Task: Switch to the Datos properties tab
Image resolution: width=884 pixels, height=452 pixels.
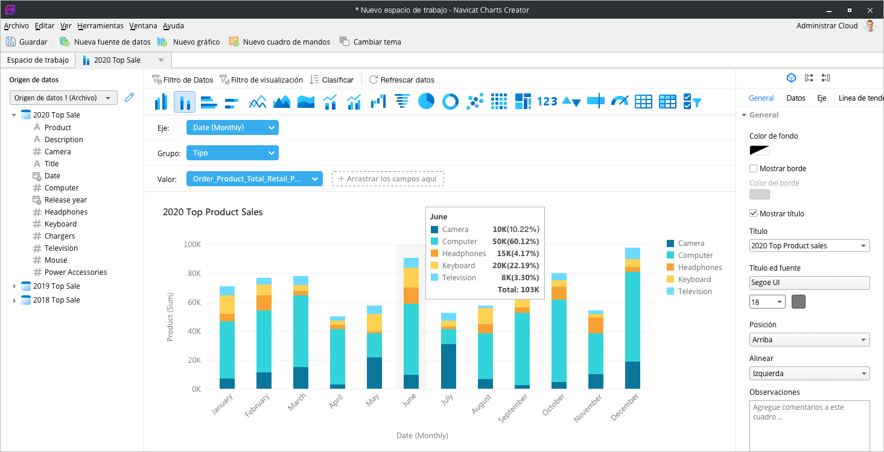Action: tap(795, 97)
